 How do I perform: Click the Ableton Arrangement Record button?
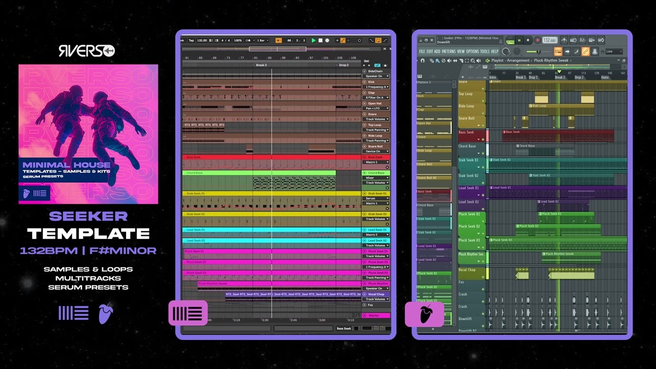pos(327,40)
